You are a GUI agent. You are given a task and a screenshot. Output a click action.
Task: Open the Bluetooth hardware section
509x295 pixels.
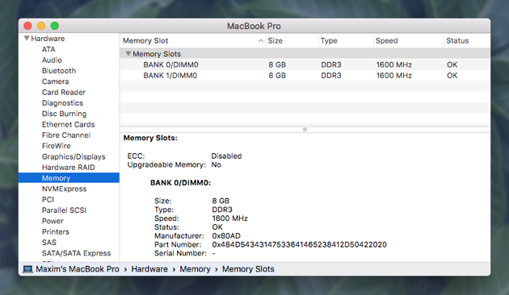pos(59,71)
